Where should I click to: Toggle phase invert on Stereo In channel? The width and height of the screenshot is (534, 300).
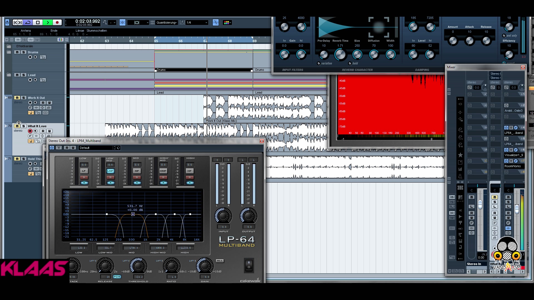click(x=470, y=87)
